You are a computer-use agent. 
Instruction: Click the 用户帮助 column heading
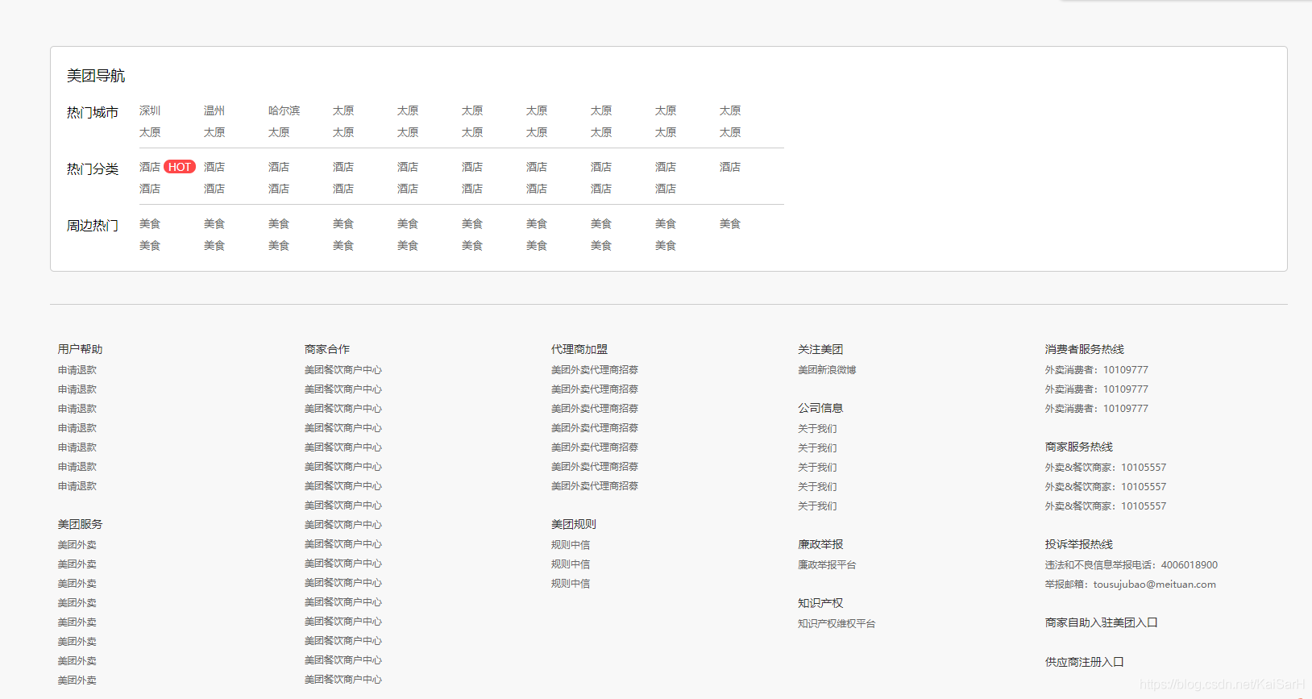(x=81, y=349)
